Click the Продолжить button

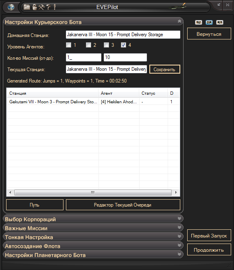pyautogui.click(x=209, y=250)
